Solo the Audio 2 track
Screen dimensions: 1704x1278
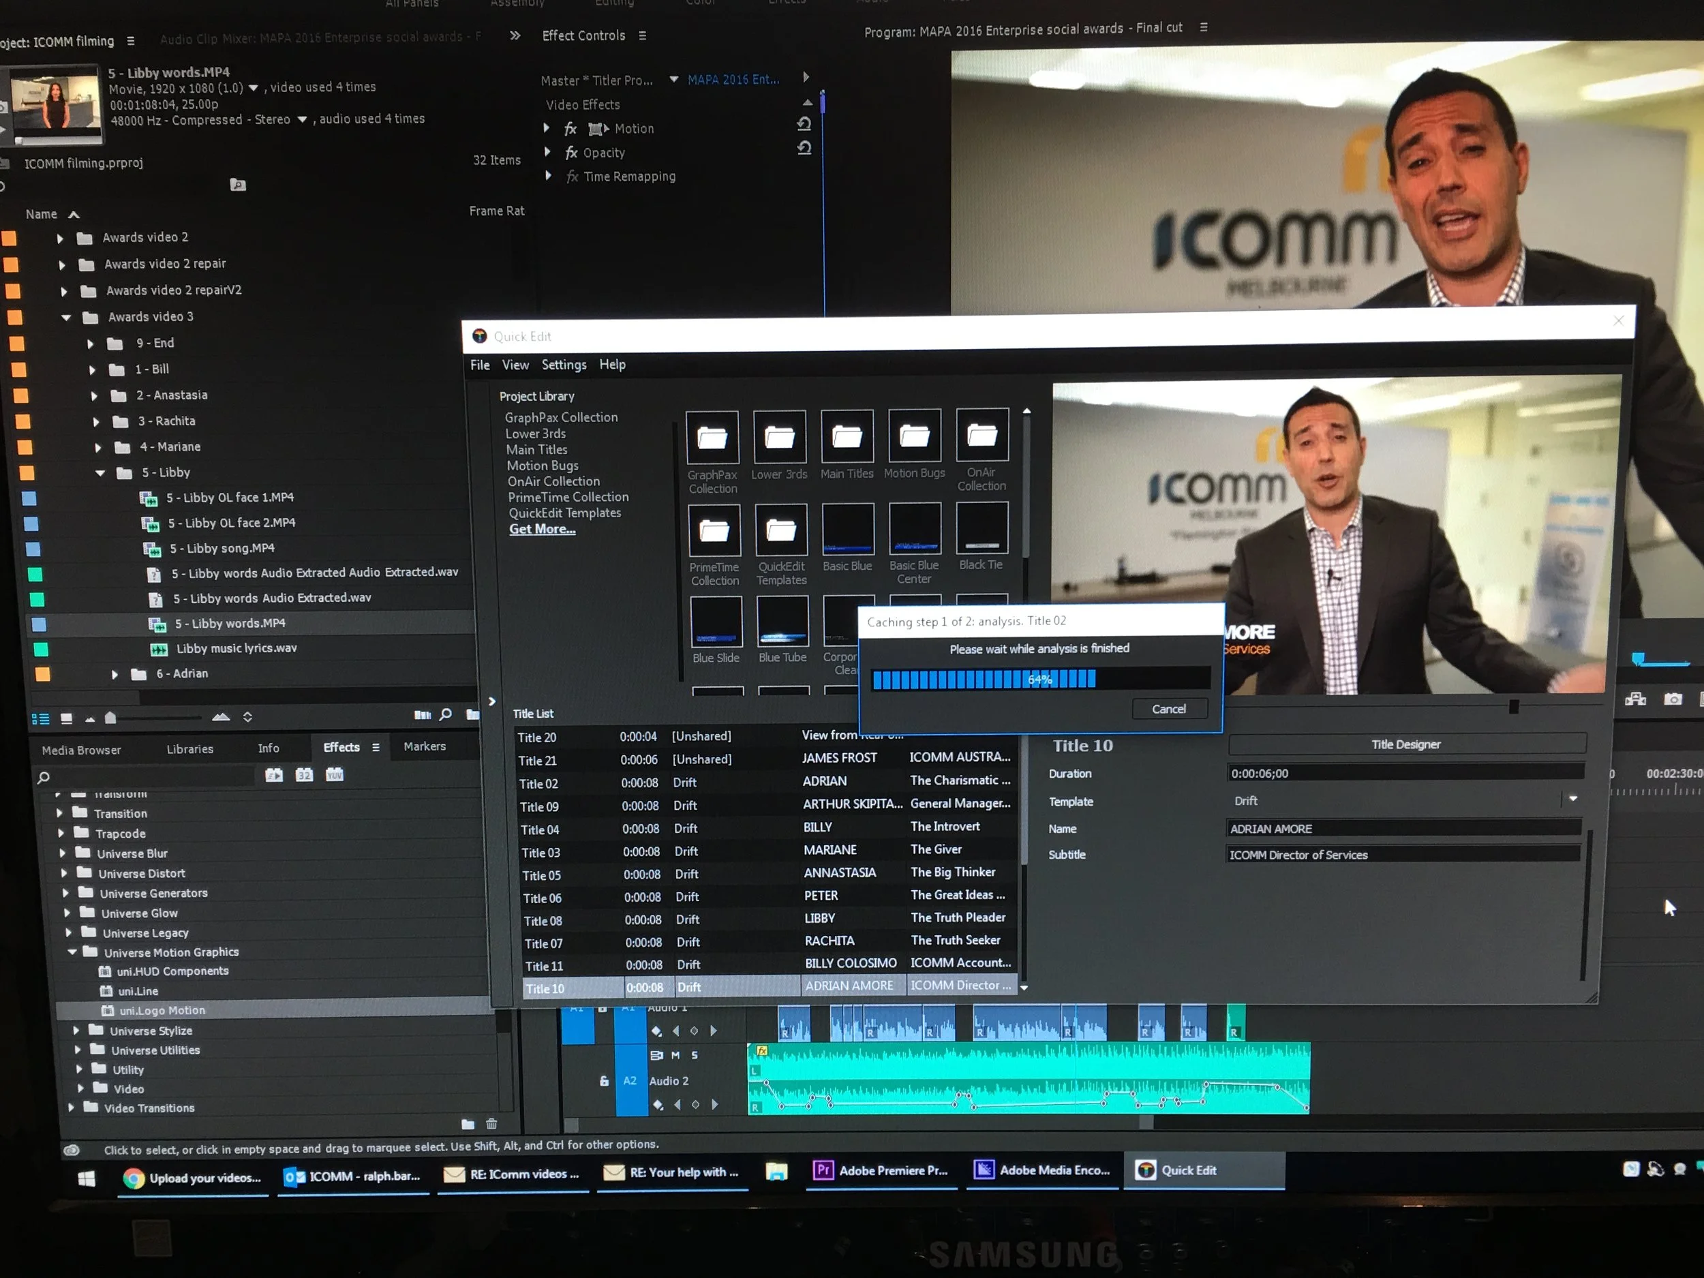click(694, 1055)
